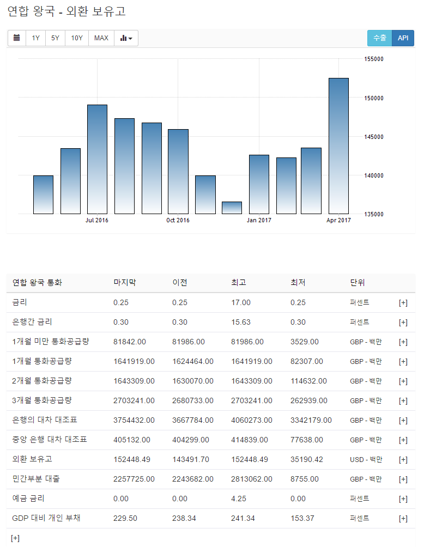This screenshot has width=424, height=547.
Task: Expand the 은행간 금리 row
Action: point(403,323)
